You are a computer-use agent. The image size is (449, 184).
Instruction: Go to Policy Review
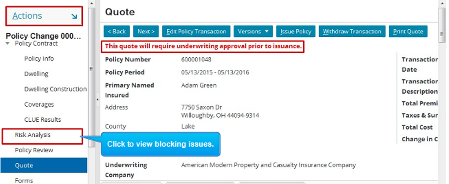coord(34,150)
